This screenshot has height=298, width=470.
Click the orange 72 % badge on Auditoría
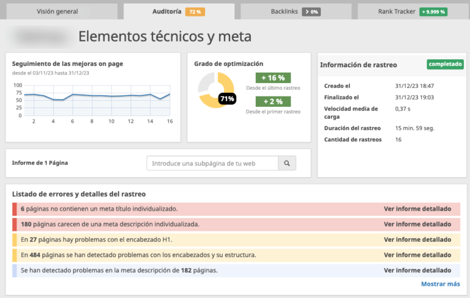coord(195,12)
